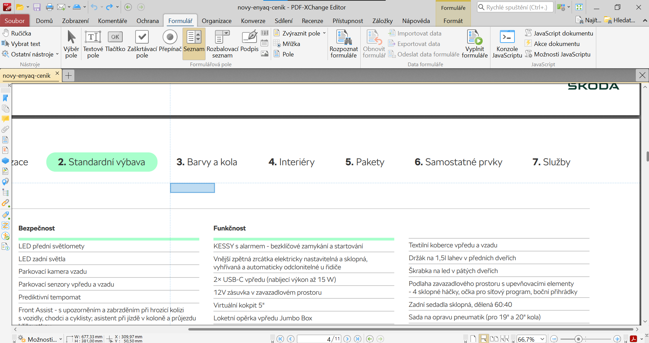Insert a barcode form field
This screenshot has height=343, width=649.
pyautogui.click(x=265, y=33)
